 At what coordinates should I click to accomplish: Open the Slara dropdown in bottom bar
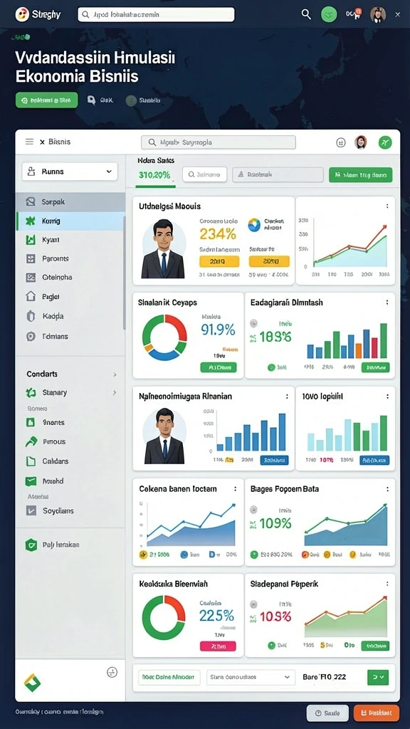point(251,677)
